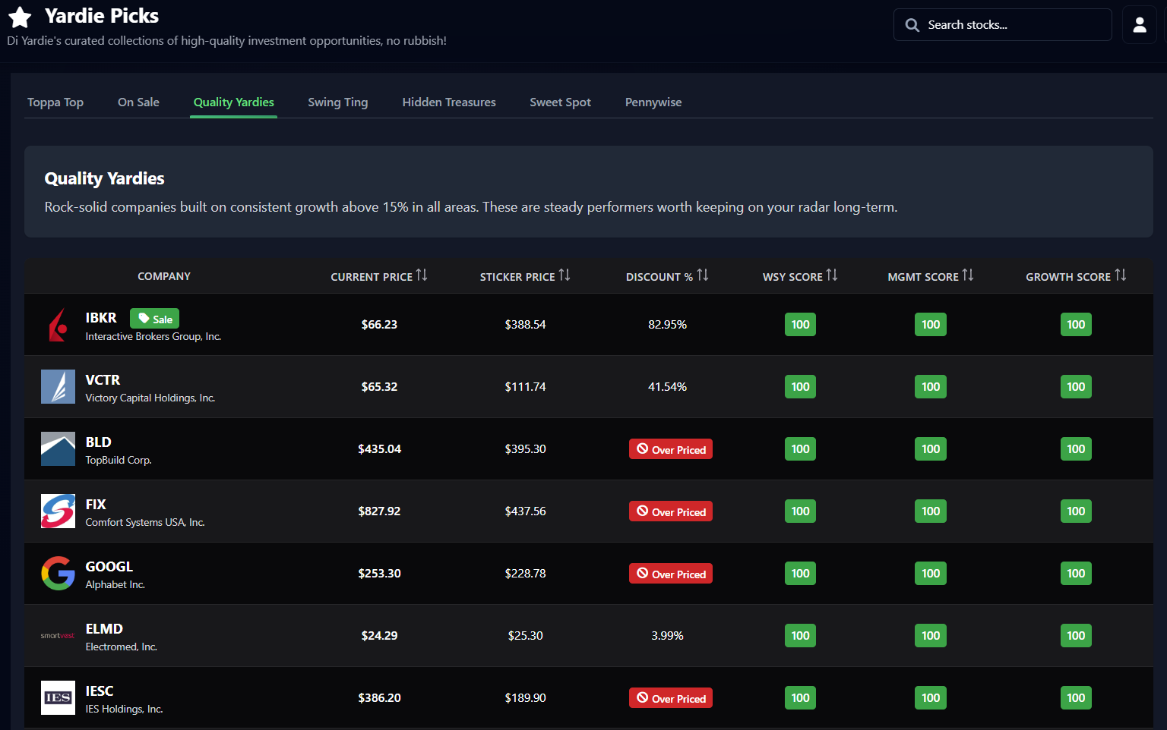
Task: Click IBKR discount 82.95%
Action: 667,325
